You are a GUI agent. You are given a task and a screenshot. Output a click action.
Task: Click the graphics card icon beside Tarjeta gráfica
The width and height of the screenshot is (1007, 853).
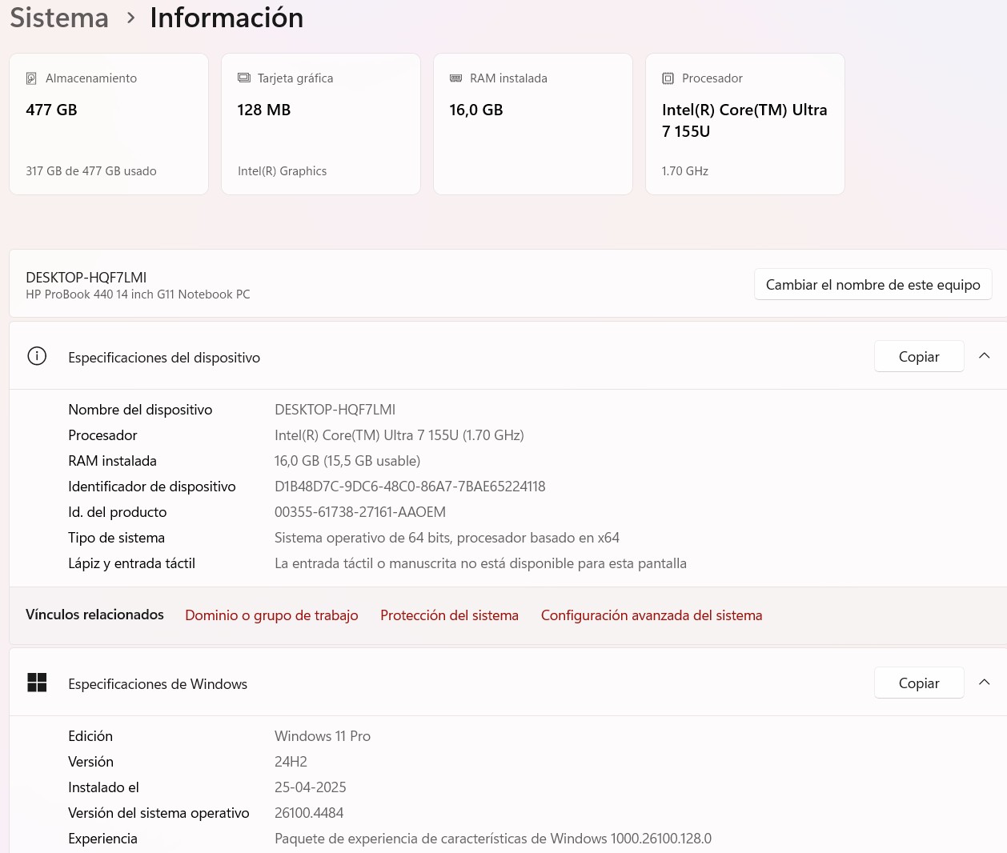(x=244, y=78)
